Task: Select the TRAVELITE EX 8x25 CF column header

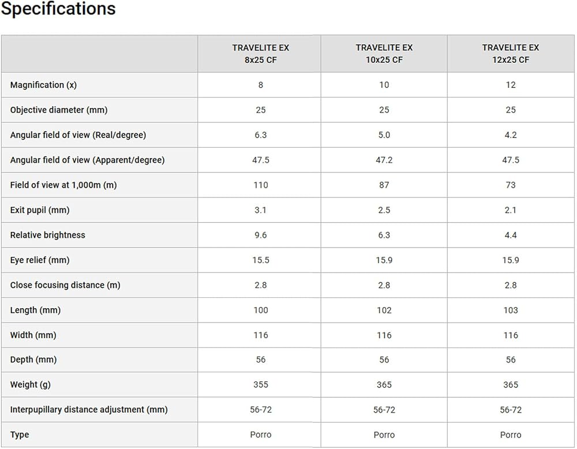Action: pyautogui.click(x=261, y=54)
